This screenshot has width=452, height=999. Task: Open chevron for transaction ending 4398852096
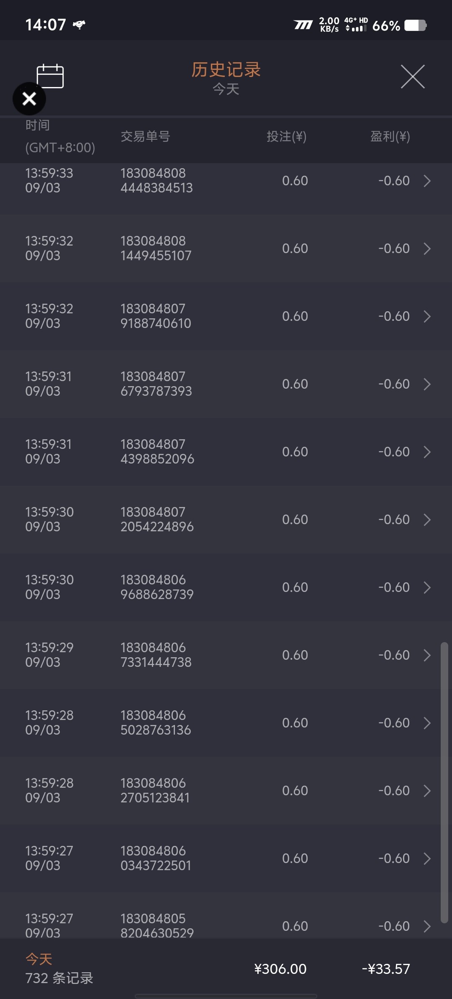(427, 452)
